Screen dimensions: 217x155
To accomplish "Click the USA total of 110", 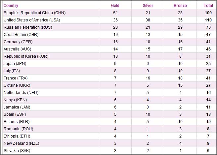I will click(x=208, y=20).
